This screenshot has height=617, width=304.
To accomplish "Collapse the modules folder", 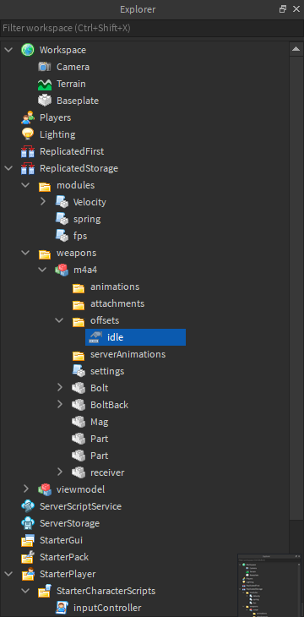I will coord(25,185).
